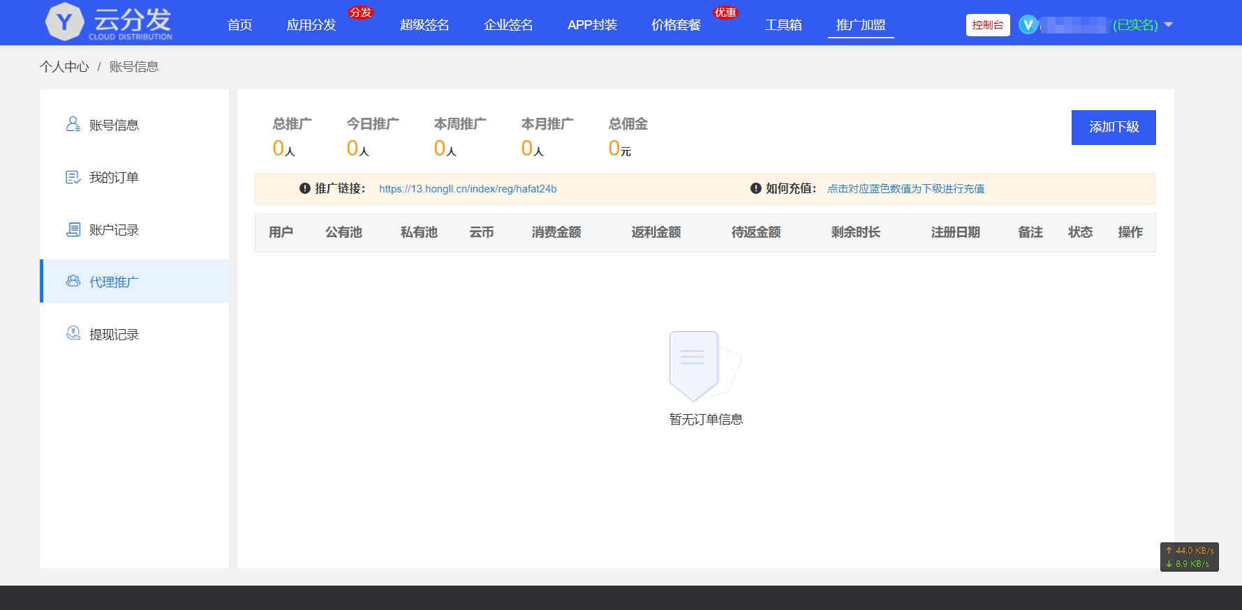Screen dimensions: 1242x610
Task: Go to 超级签名 in the navbar
Action: (x=424, y=25)
